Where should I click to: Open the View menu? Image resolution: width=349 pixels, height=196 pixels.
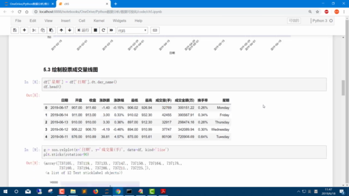[x=49, y=21]
